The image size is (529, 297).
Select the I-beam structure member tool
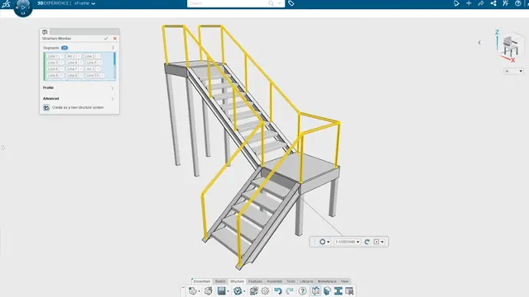point(338,291)
